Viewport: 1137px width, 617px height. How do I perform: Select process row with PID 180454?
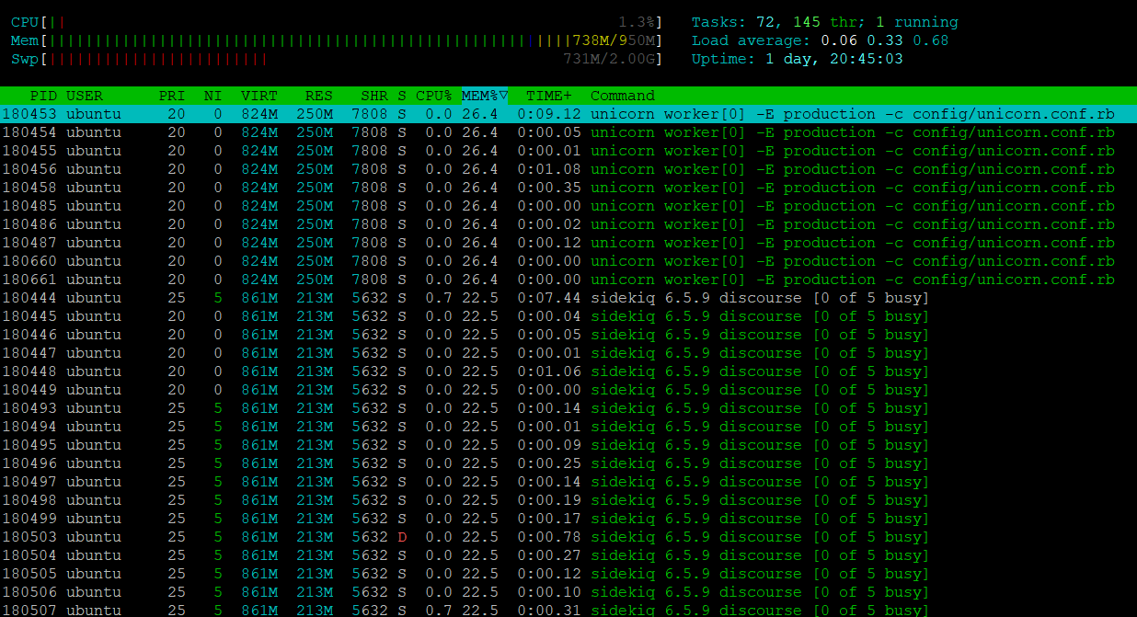click(x=568, y=132)
